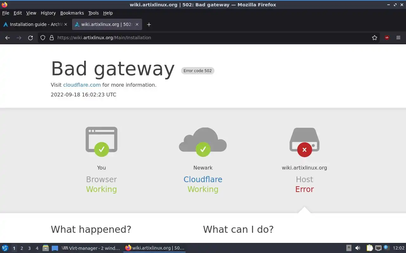The width and height of the screenshot is (406, 253).
Task: Click the forward navigation arrow
Action: tap(19, 38)
